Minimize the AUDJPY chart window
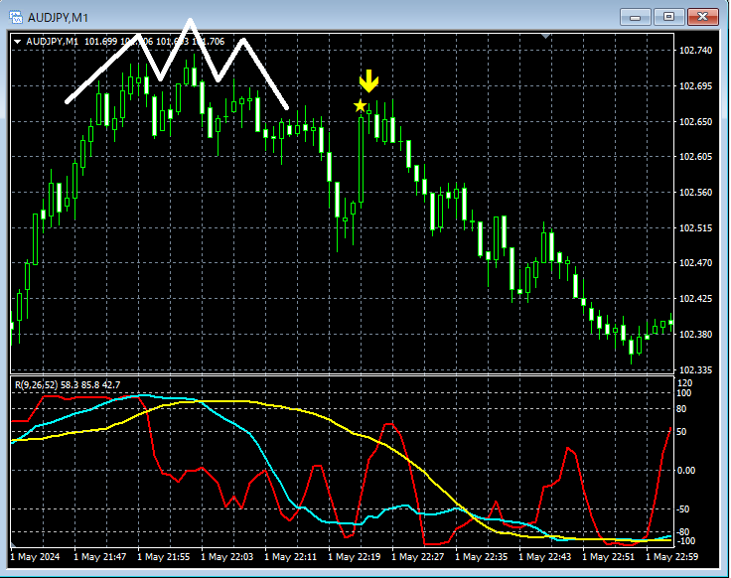The width and height of the screenshot is (731, 578). pos(635,16)
